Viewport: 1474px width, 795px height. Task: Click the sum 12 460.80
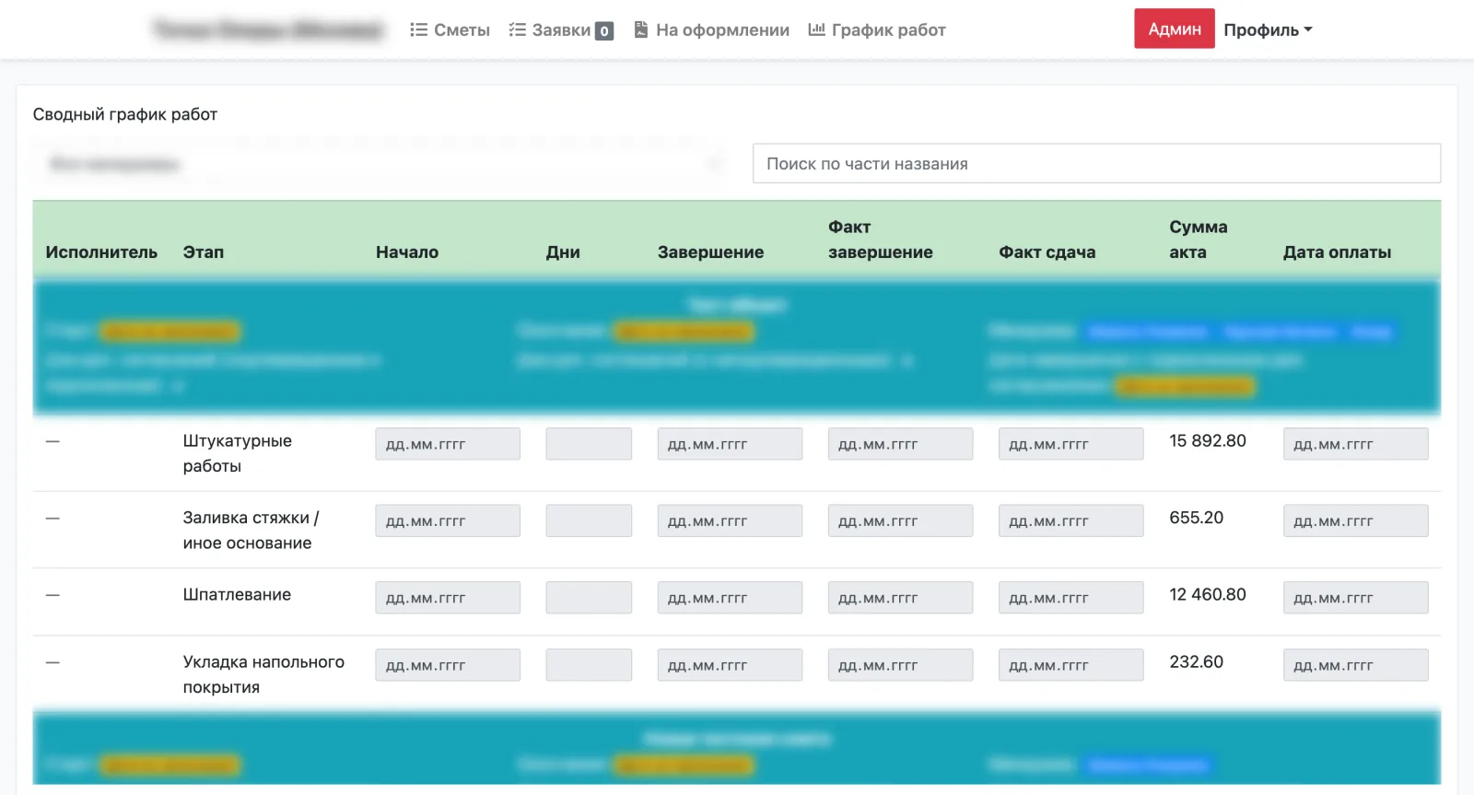tap(1207, 595)
